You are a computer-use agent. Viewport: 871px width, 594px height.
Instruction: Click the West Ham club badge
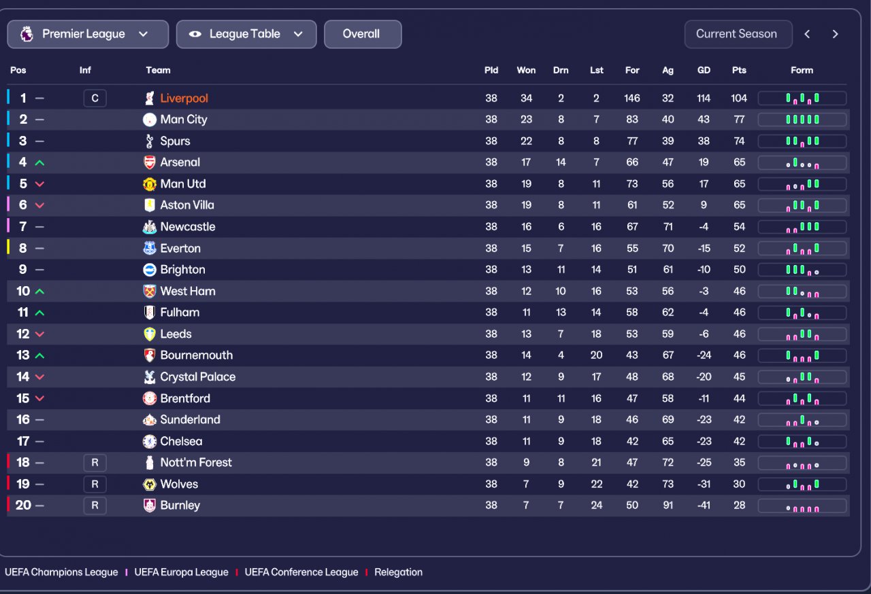[150, 292]
